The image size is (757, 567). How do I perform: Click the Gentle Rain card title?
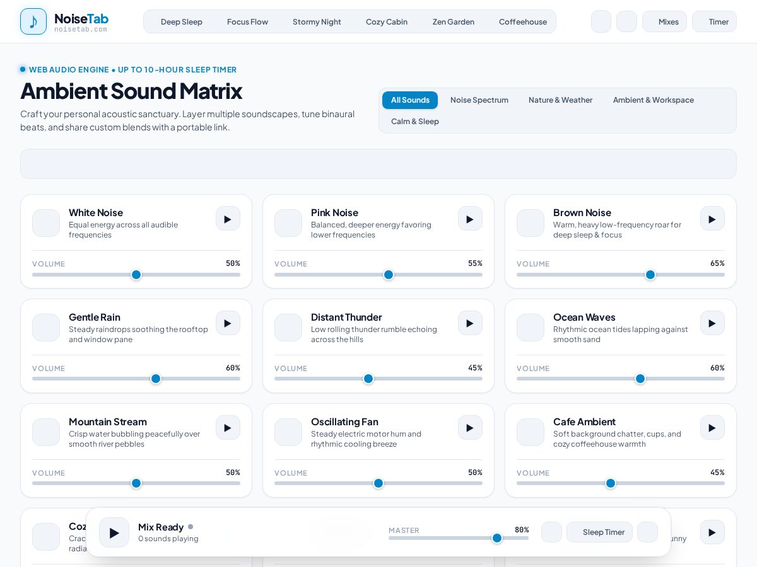pyautogui.click(x=95, y=317)
